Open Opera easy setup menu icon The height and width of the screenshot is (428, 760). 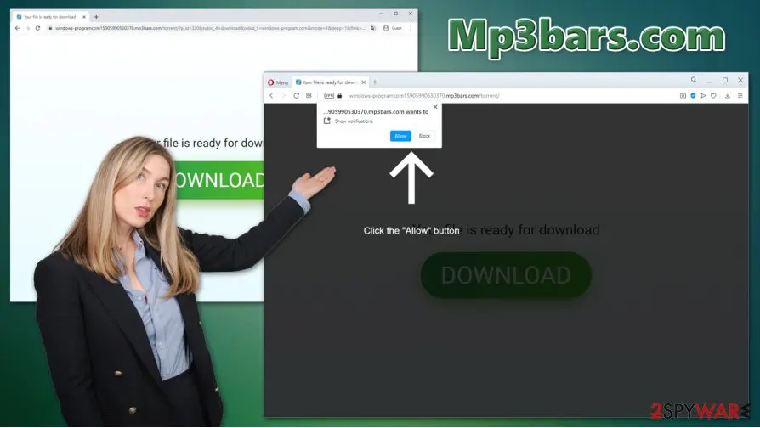pyautogui.click(x=740, y=96)
